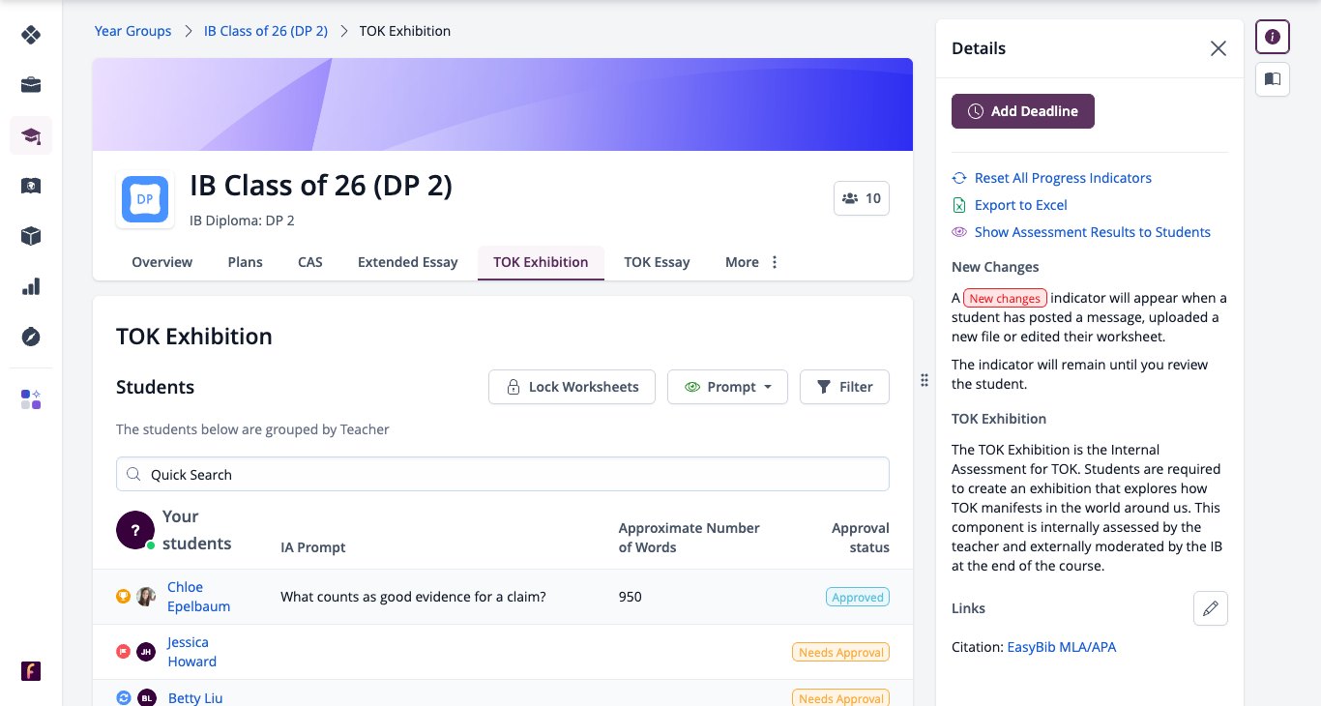Click the info icon at top right
The image size is (1321, 706).
[1273, 37]
